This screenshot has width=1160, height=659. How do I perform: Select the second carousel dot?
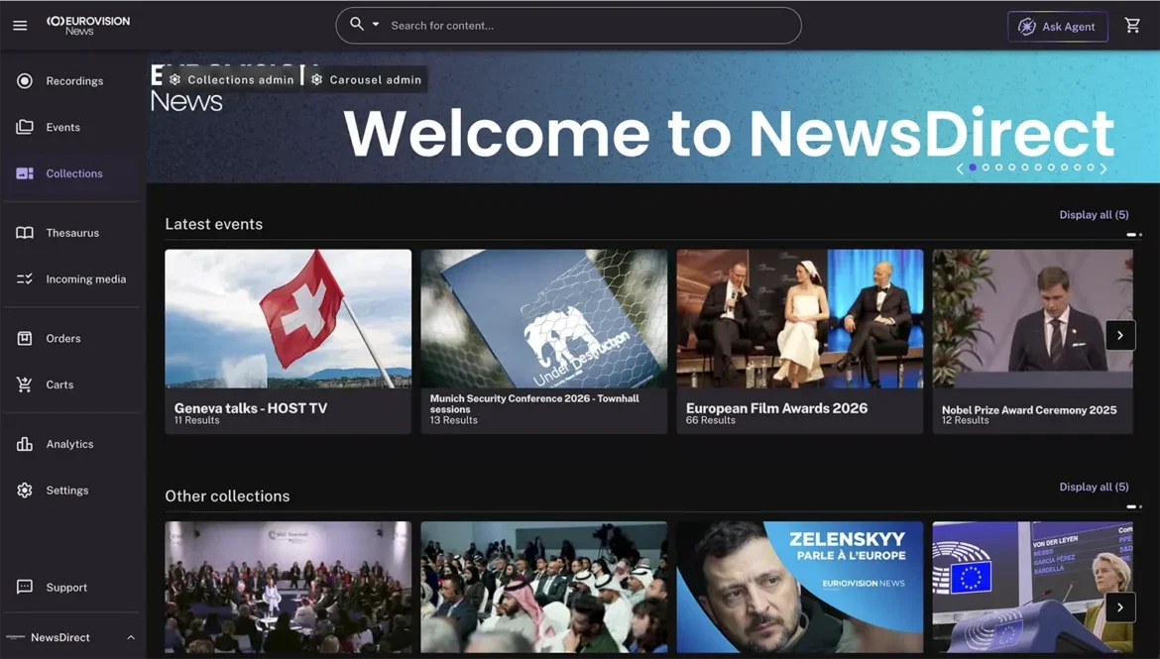point(986,167)
